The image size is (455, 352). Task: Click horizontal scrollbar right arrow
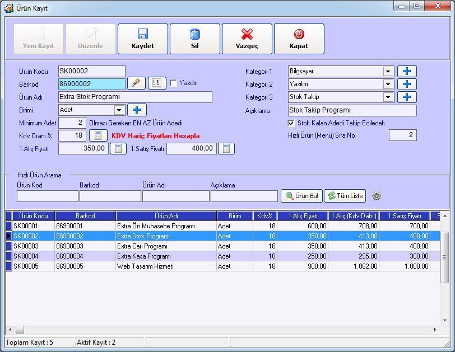point(435,330)
